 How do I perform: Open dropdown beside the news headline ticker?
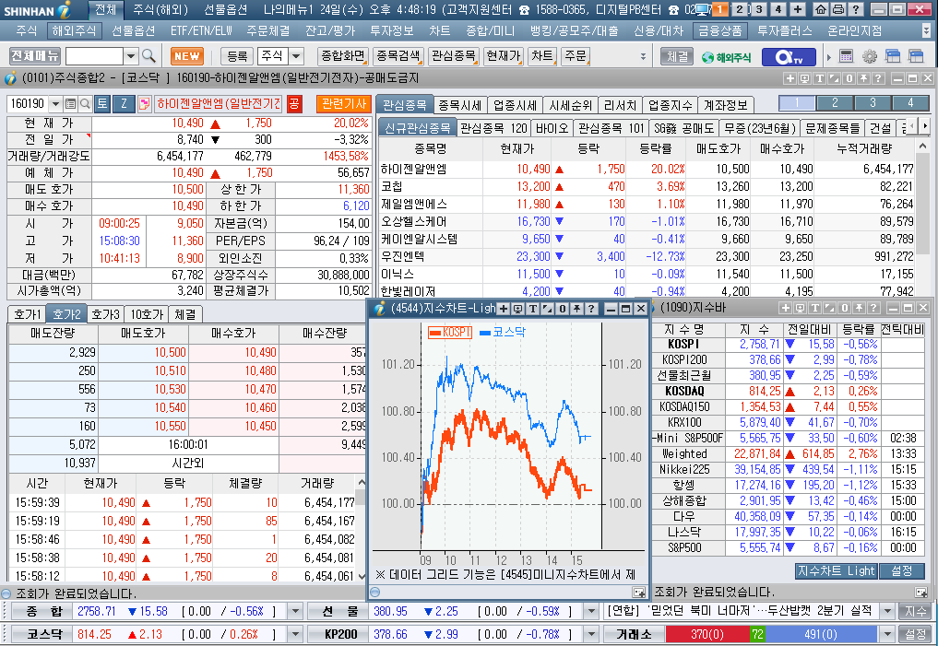click(x=888, y=611)
